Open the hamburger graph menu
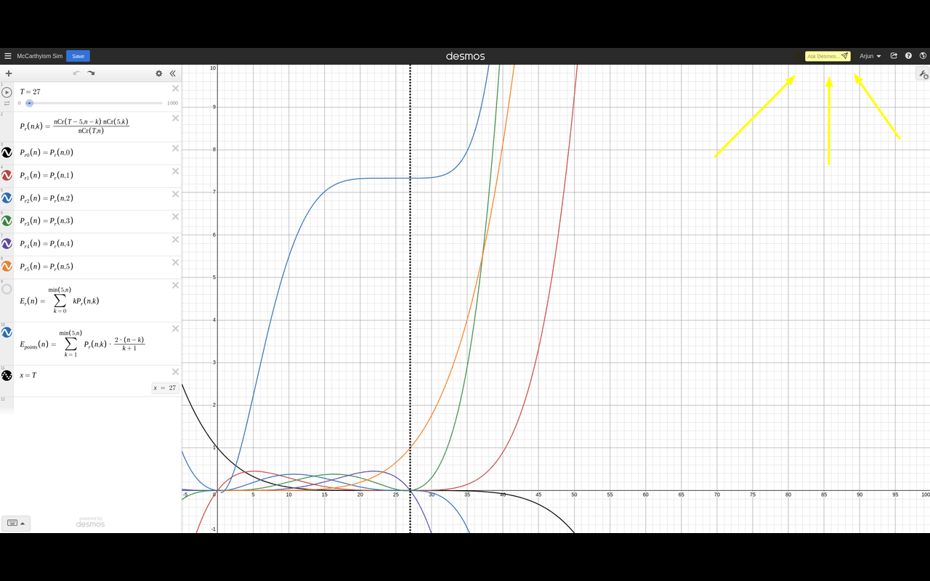 8,56
